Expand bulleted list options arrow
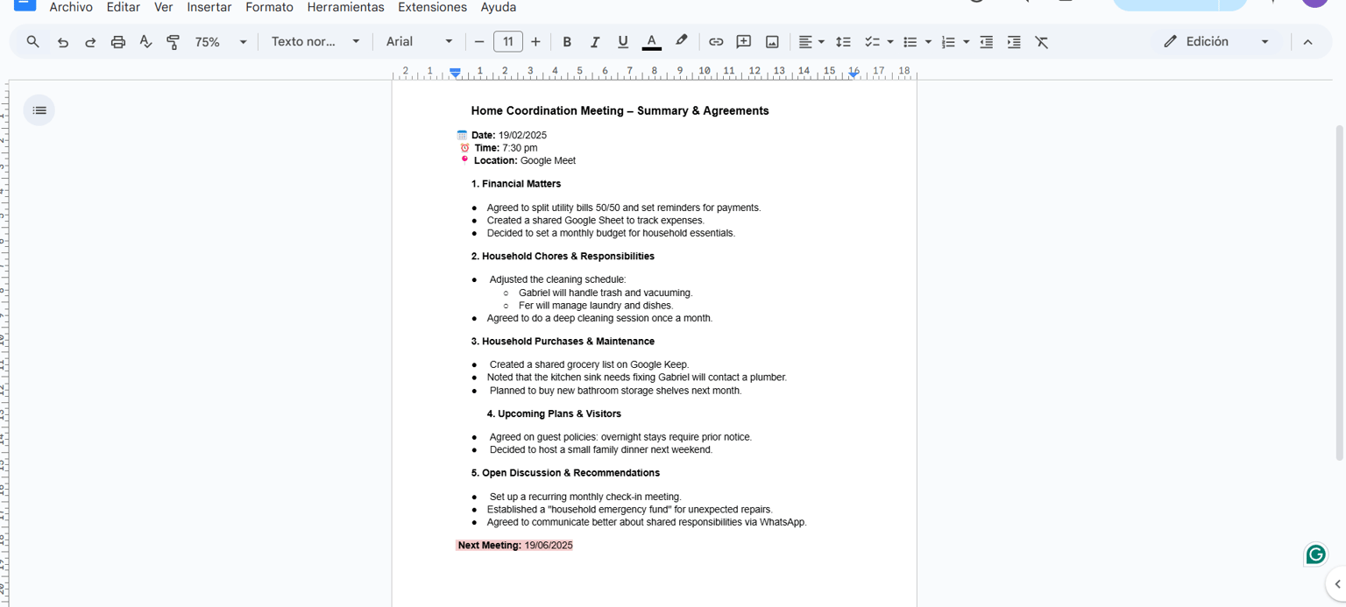This screenshot has height=607, width=1346. (928, 42)
